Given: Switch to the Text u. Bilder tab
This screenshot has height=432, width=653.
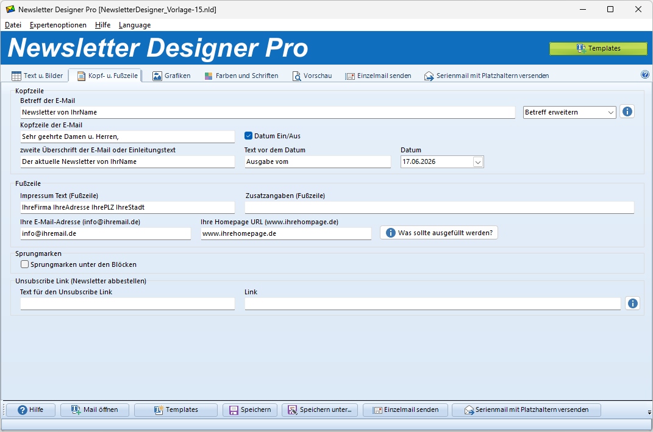Looking at the screenshot, I should [38, 76].
